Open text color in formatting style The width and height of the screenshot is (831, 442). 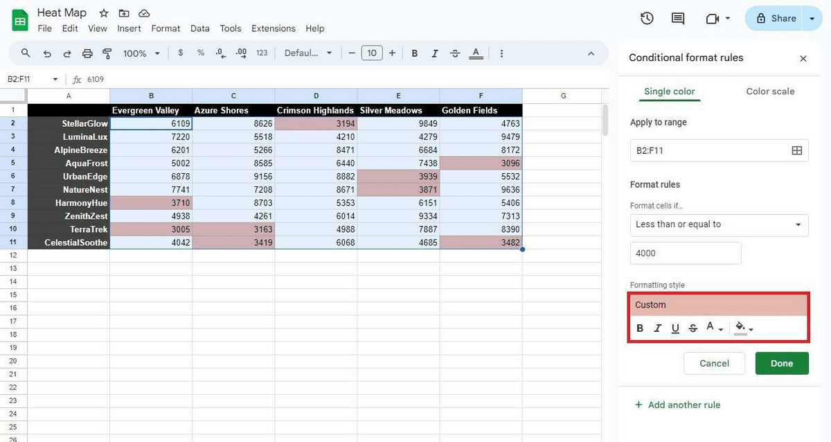pos(713,328)
